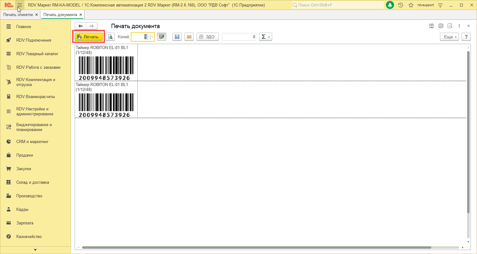Click the 1C logo icon

click(x=9, y=5)
